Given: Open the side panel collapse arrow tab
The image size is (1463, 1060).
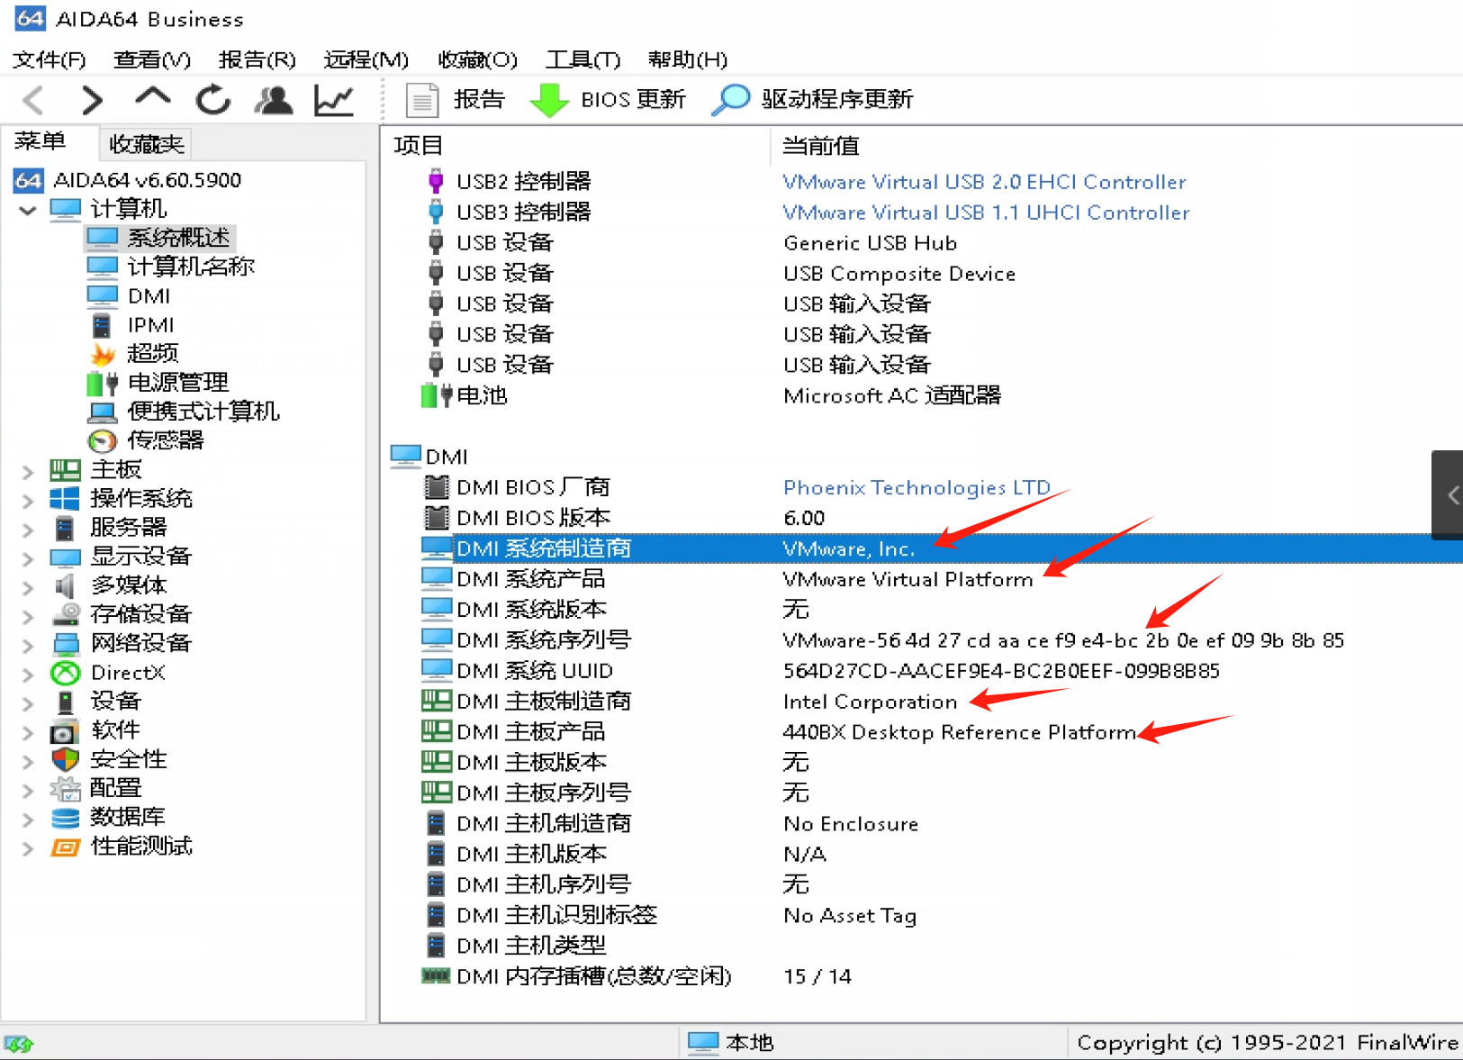Looking at the screenshot, I should 1448,494.
